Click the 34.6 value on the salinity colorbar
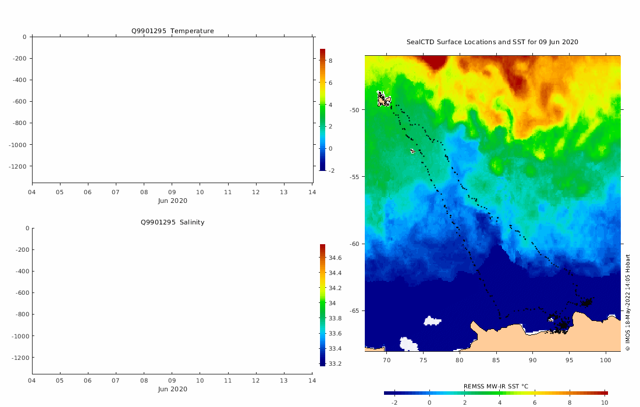The image size is (640, 407). (335, 258)
